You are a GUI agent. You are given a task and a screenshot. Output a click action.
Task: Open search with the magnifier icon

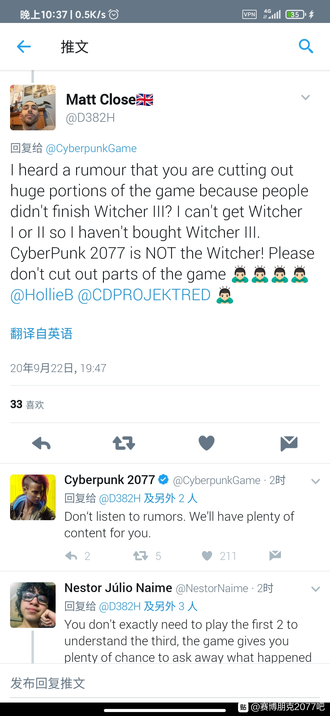pyautogui.click(x=306, y=46)
